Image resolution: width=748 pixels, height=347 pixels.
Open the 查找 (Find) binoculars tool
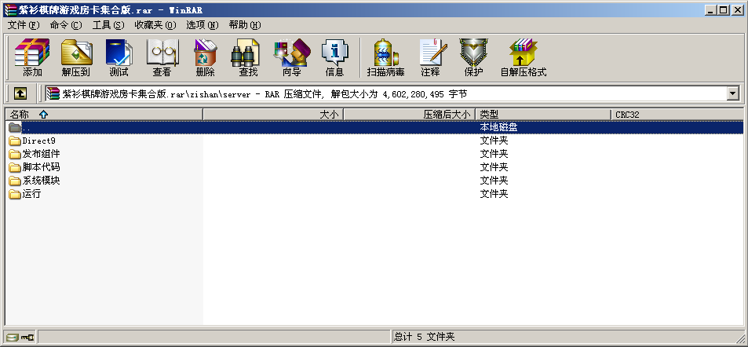pyautogui.click(x=248, y=57)
